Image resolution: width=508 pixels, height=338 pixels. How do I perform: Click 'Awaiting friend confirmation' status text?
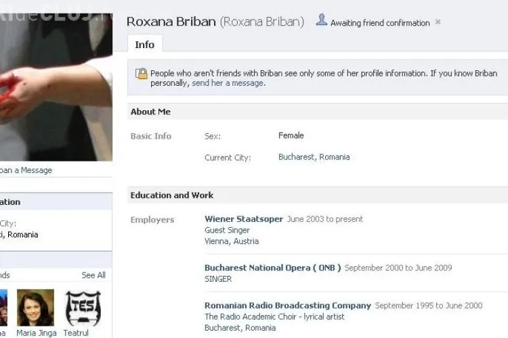point(380,23)
